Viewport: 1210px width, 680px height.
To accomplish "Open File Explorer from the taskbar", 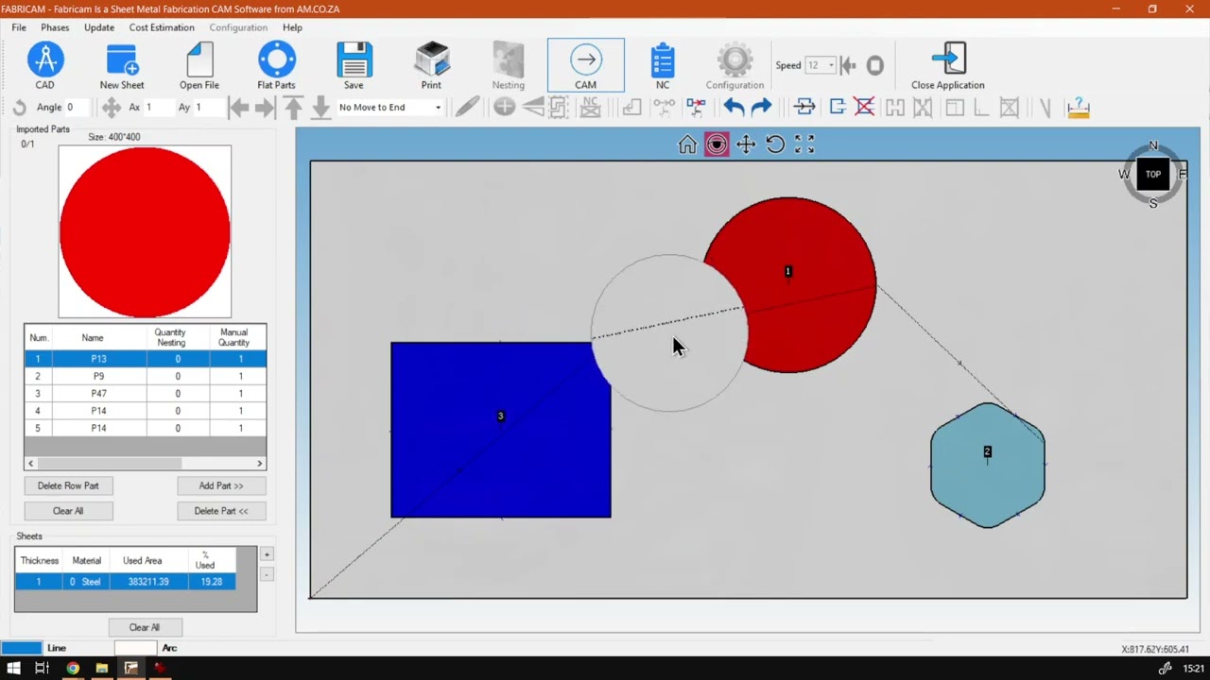I will coord(101,669).
